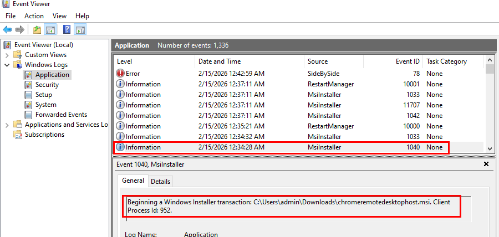This screenshot has height=237, width=499.
Task: Click the Setup log icon
Action: click(29, 95)
